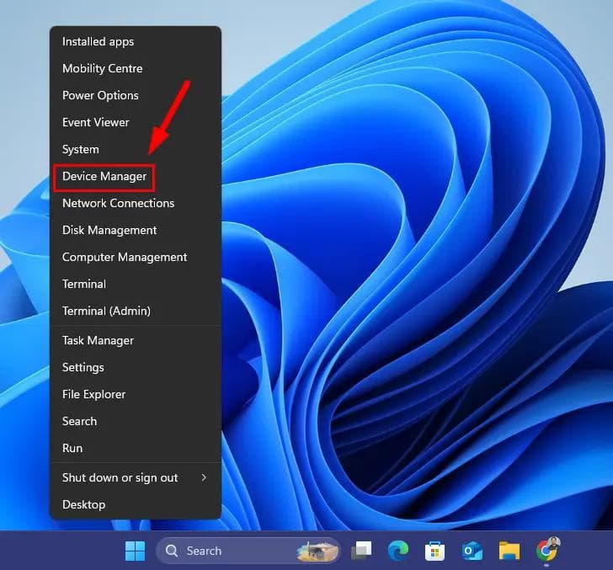
Task: Open Installed apps from the menu
Action: coord(136,41)
